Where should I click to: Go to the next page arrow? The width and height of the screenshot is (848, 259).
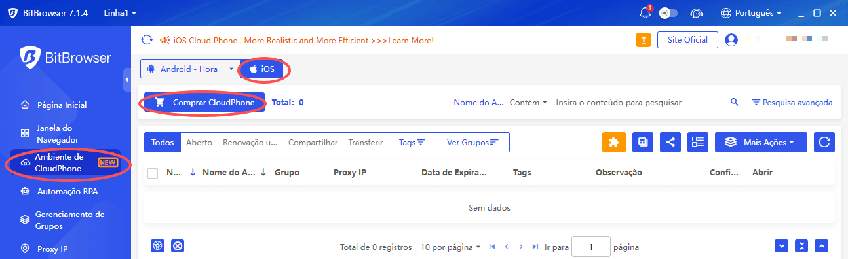tap(521, 247)
